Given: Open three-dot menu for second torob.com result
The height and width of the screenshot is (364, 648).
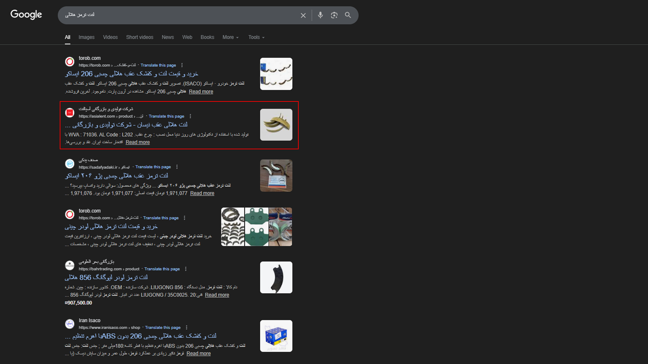Looking at the screenshot, I should coord(184,218).
